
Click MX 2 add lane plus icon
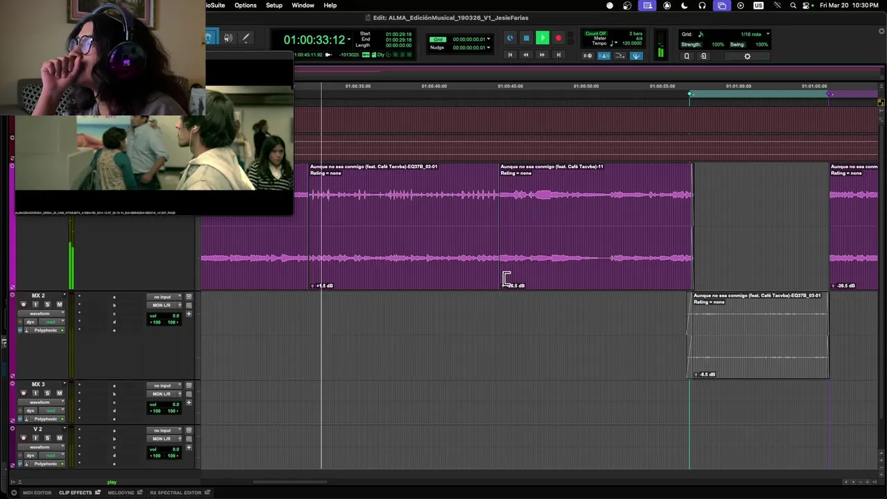pos(188,314)
